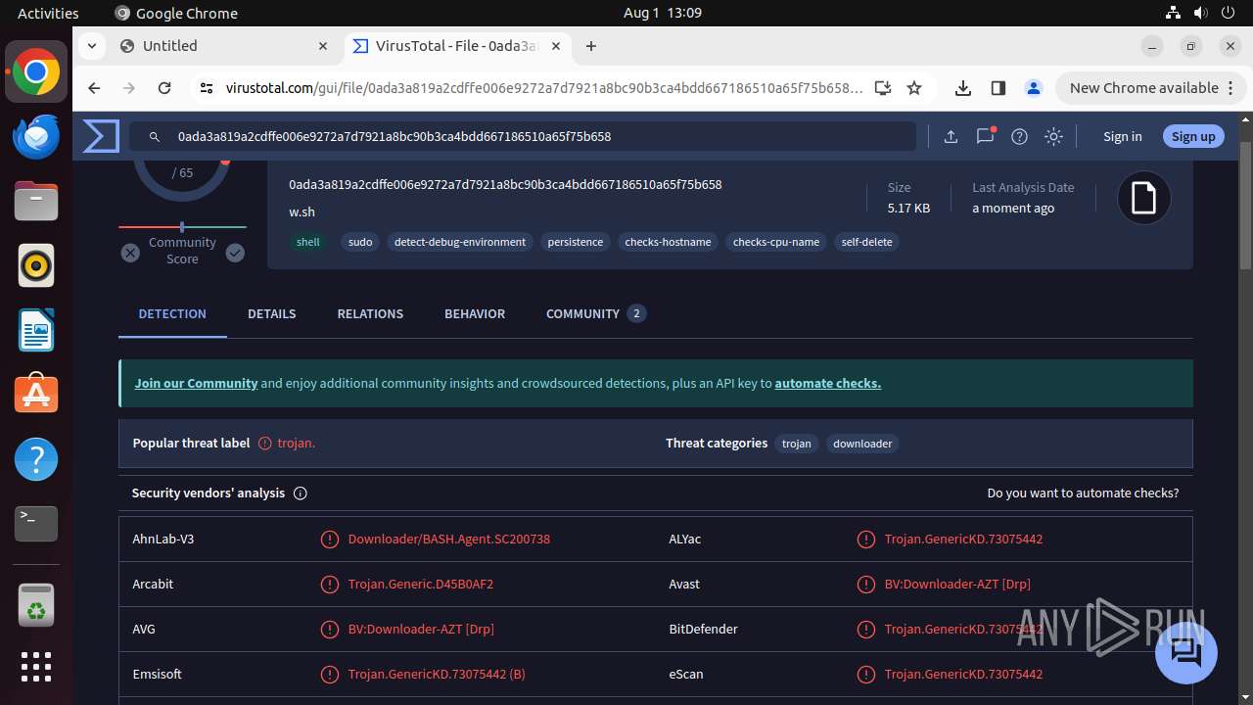
Task: Open Chrome profile avatar icon
Action: tap(1034, 88)
